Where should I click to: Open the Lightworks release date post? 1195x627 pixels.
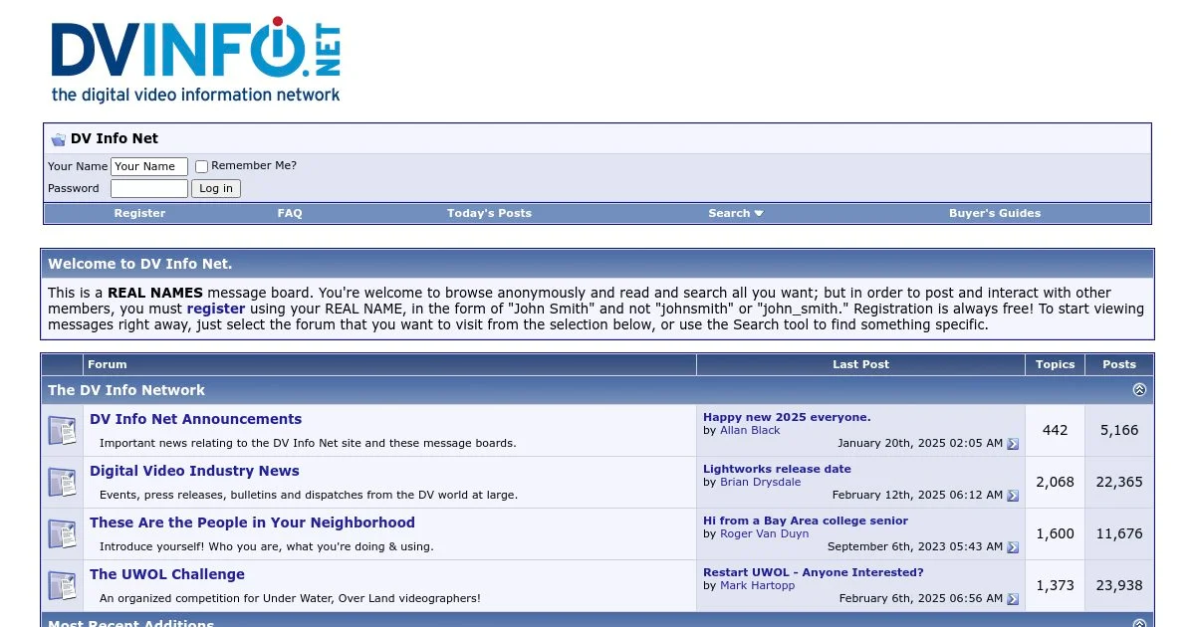[x=777, y=469]
